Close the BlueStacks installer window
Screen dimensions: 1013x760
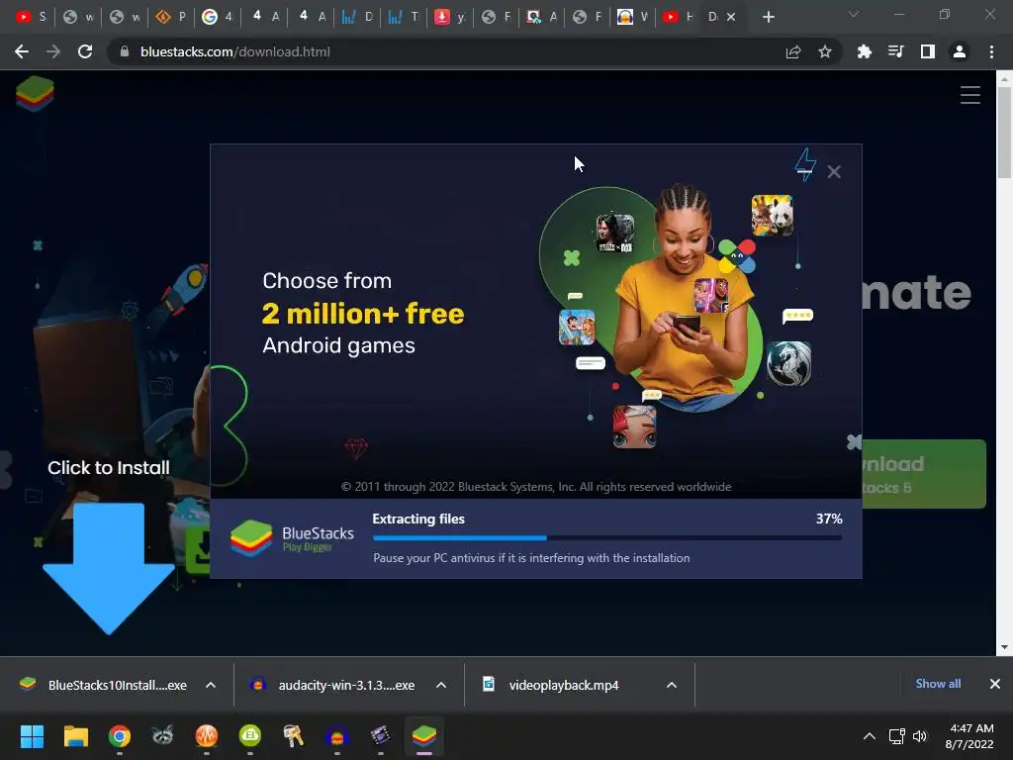point(833,172)
